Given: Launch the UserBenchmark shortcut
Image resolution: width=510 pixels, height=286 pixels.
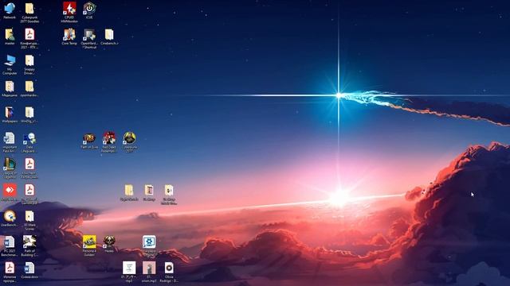Looking at the screenshot, I should tap(10, 218).
